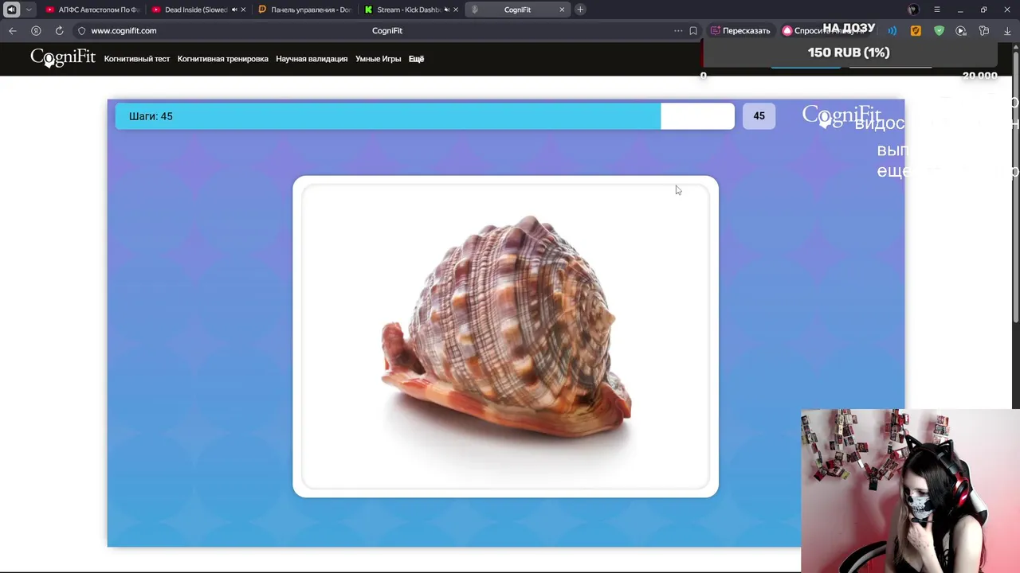Open the orange shield extension
The height and width of the screenshot is (573, 1020).
click(916, 31)
